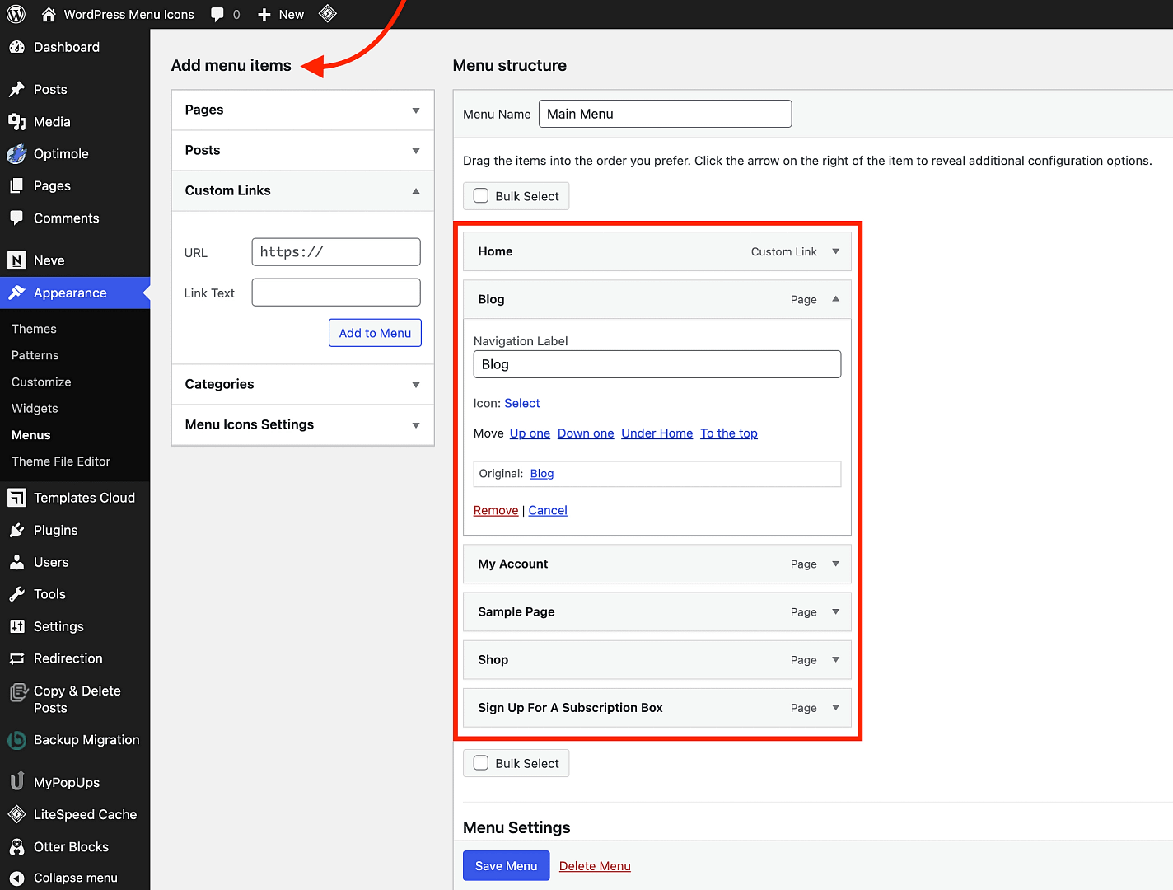
Task: Expand the Pages panel under Add menu items
Action: coord(416,110)
